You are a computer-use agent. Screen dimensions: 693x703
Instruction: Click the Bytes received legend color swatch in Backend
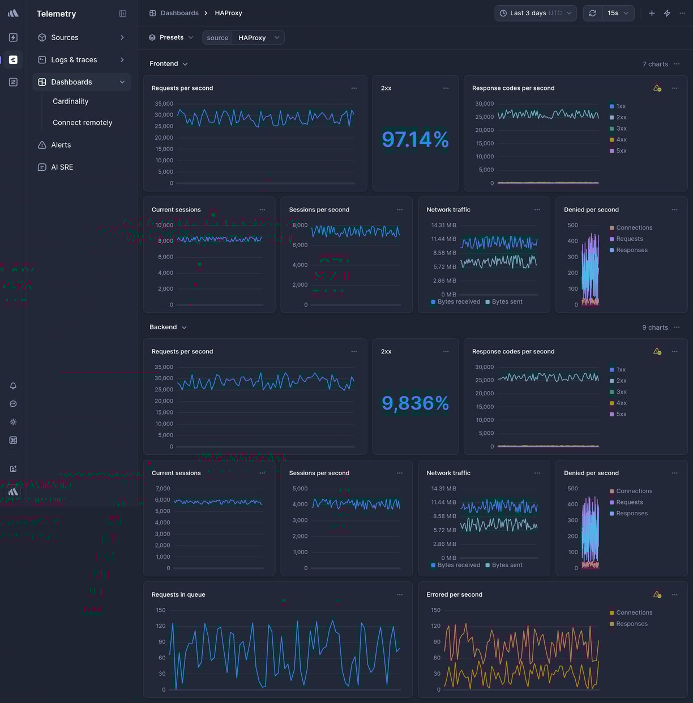(433, 565)
